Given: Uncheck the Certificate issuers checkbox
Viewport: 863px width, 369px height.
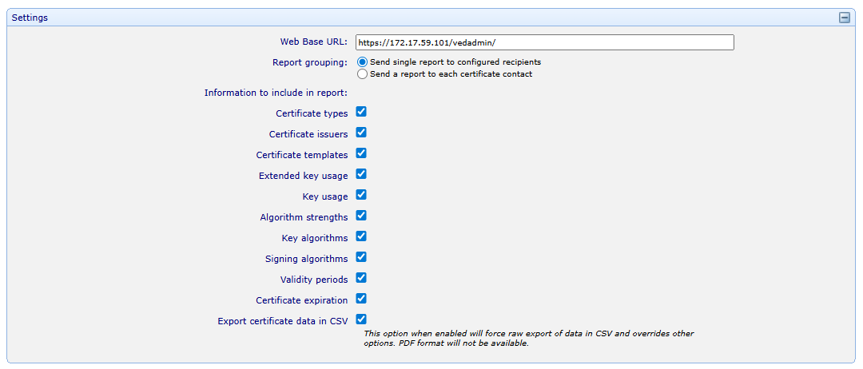Looking at the screenshot, I should click(x=361, y=133).
